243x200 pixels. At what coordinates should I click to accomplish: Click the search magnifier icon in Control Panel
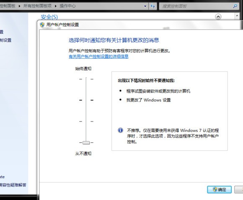235,6
